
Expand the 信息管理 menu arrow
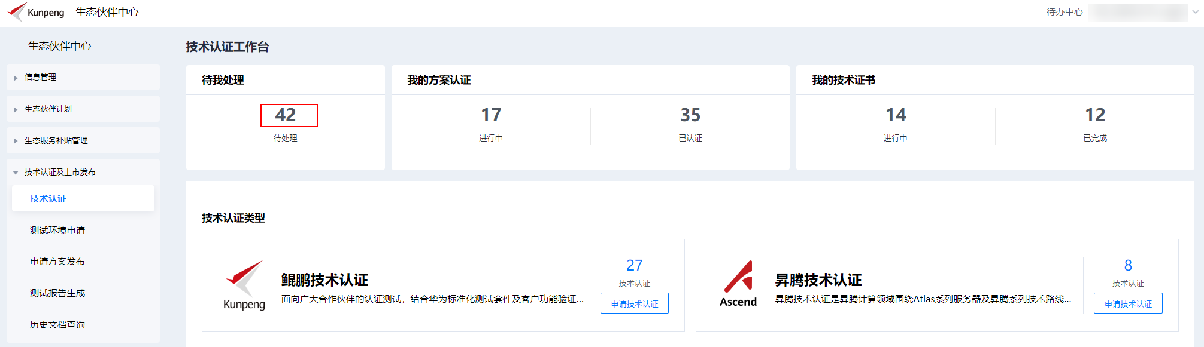16,78
